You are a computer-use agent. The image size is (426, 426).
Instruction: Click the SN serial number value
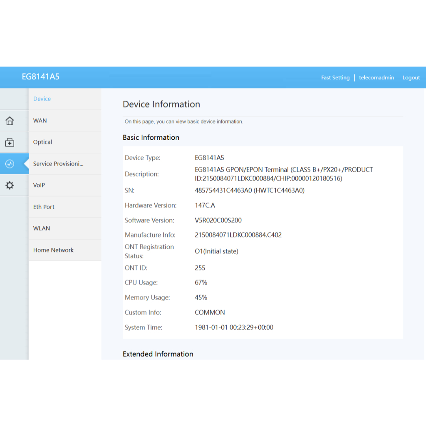(250, 191)
